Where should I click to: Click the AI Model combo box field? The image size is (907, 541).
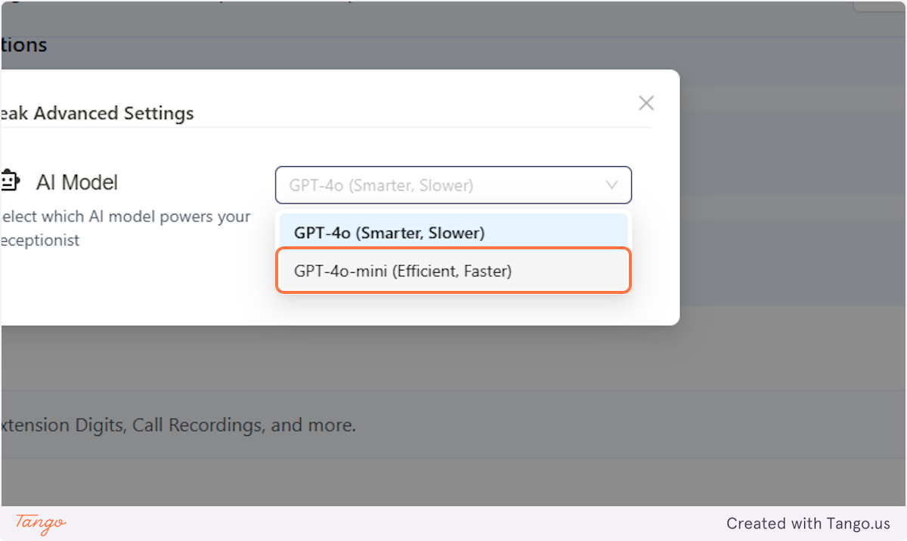coord(453,185)
